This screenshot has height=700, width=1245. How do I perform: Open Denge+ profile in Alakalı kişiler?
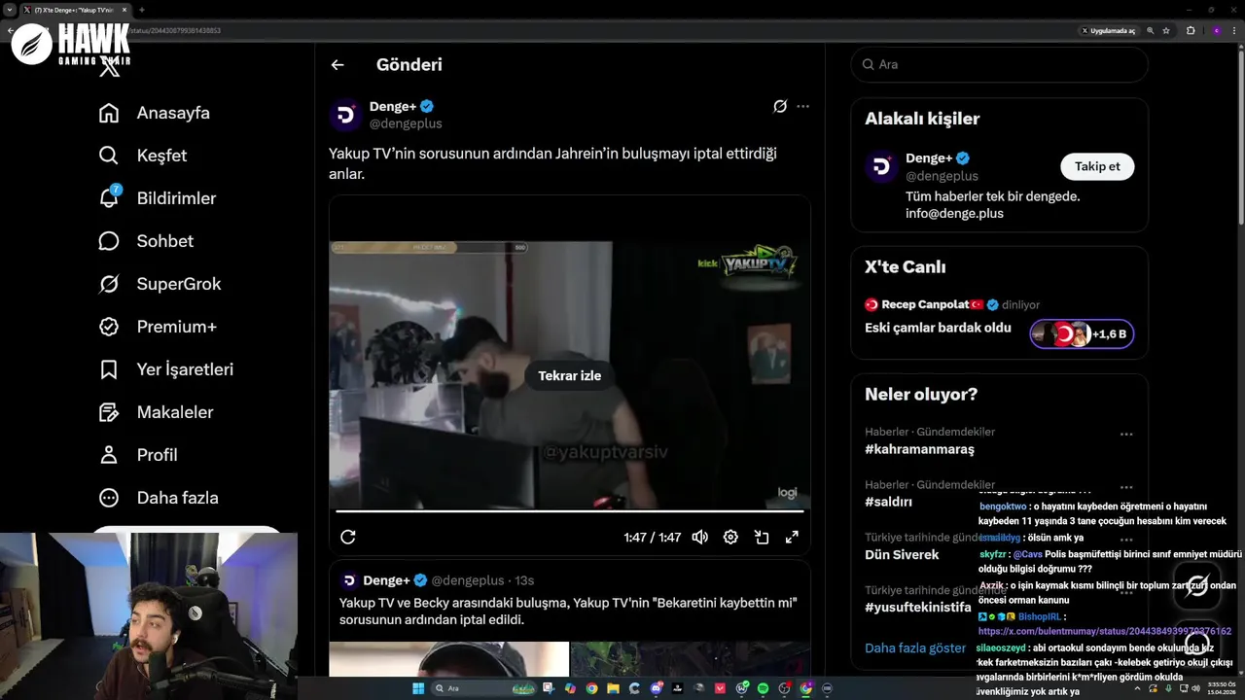tap(929, 158)
